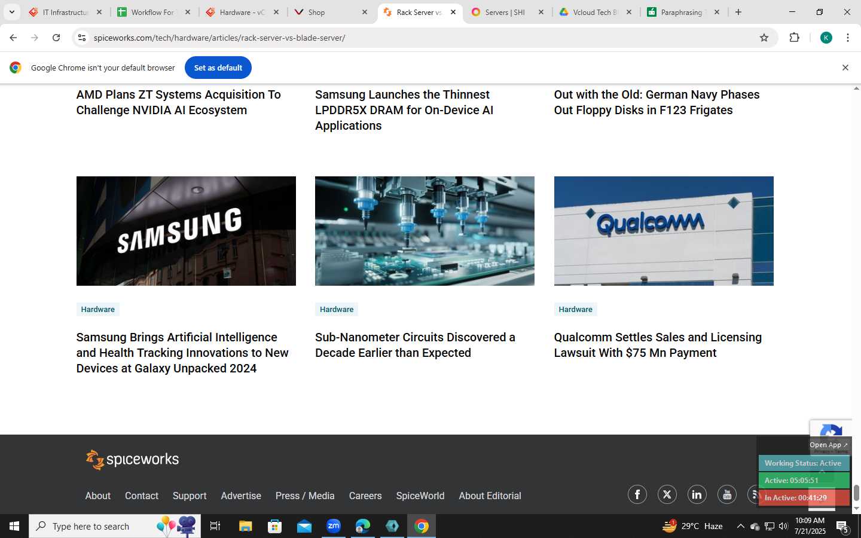Switch to Paraphrasing tab
The width and height of the screenshot is (861, 538).
(x=685, y=12)
